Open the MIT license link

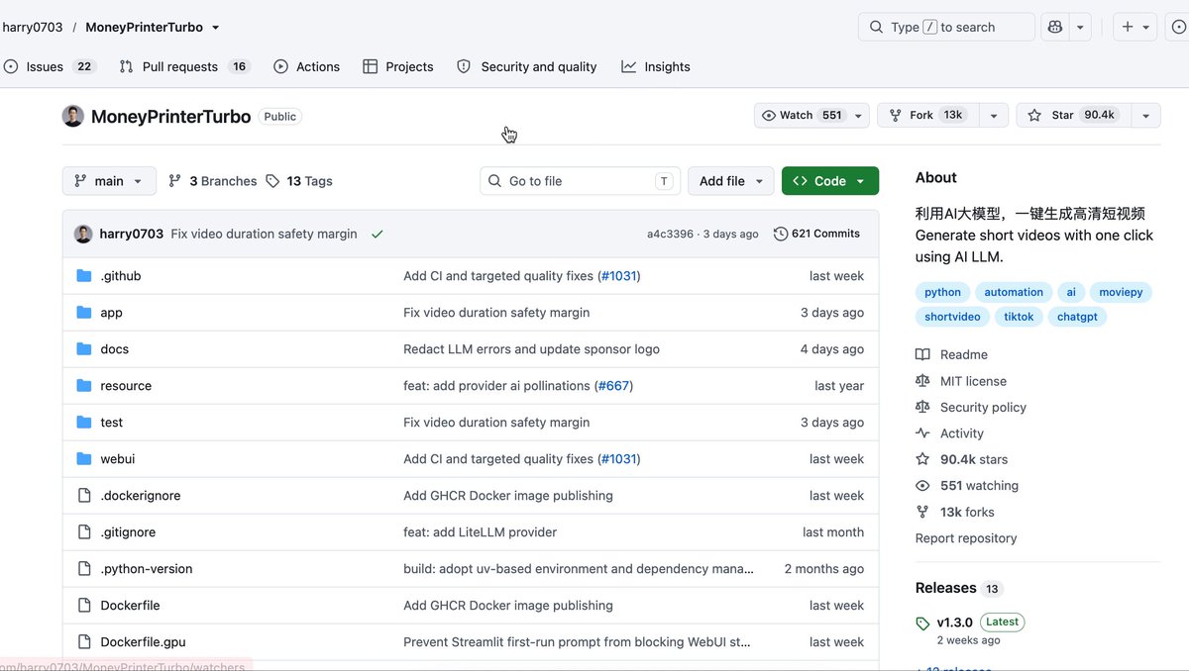tap(972, 381)
